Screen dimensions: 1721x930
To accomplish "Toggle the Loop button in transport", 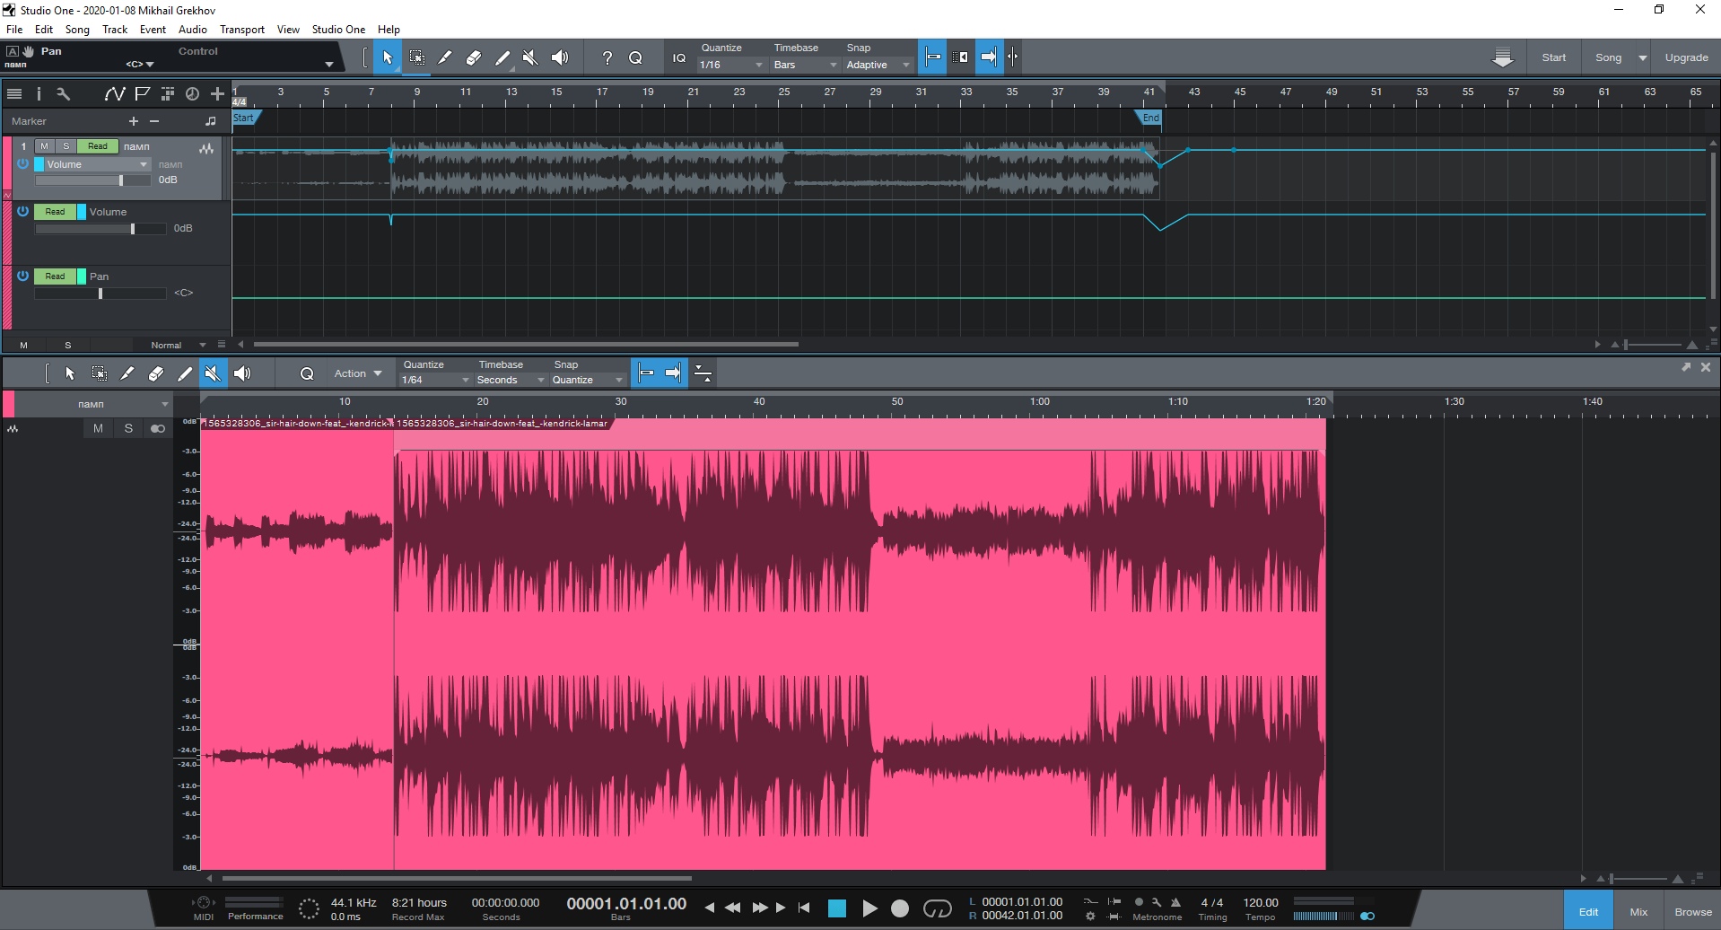I will coord(937,908).
